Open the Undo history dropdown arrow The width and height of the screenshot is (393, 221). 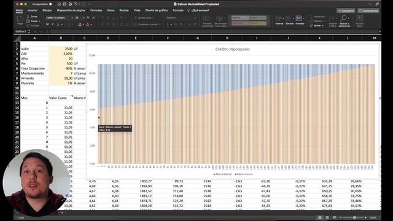(79, 4)
